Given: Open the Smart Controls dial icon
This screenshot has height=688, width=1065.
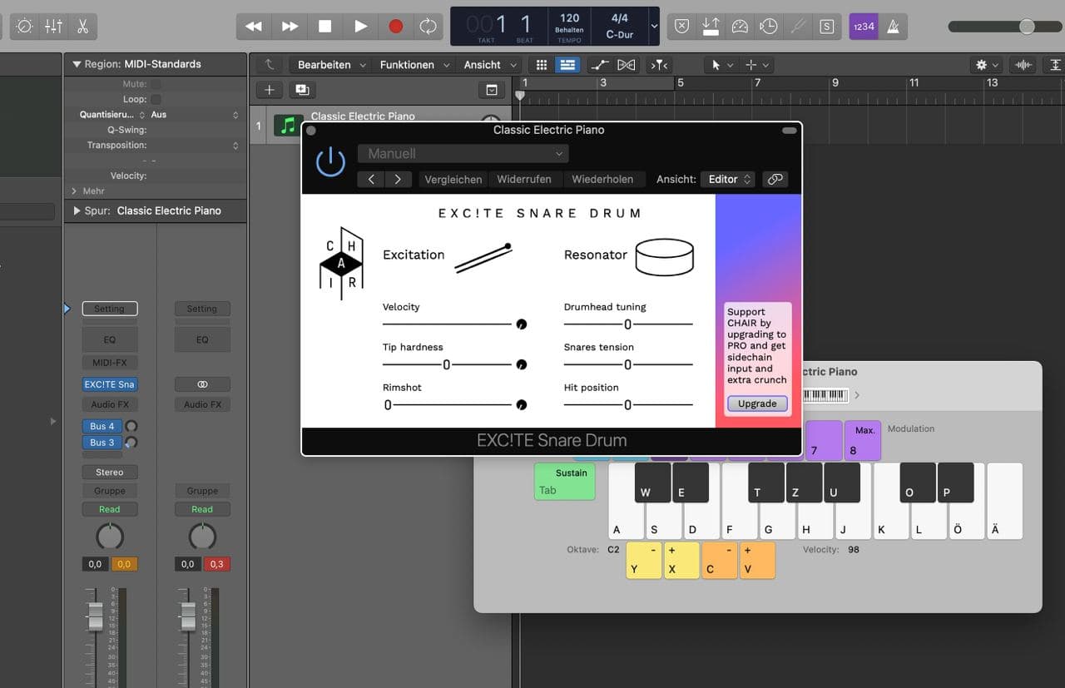Looking at the screenshot, I should (x=25, y=27).
